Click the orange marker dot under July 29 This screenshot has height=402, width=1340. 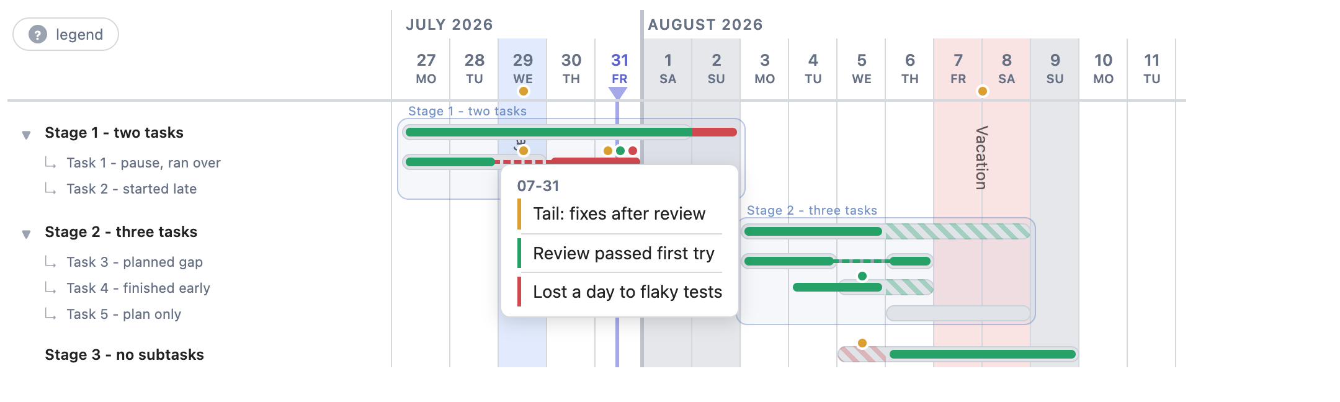pos(524,91)
